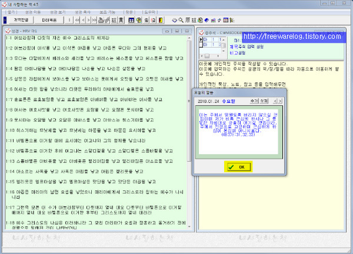
Task: Click the blue arrow icon left of 개역한글
Action: [5, 20]
